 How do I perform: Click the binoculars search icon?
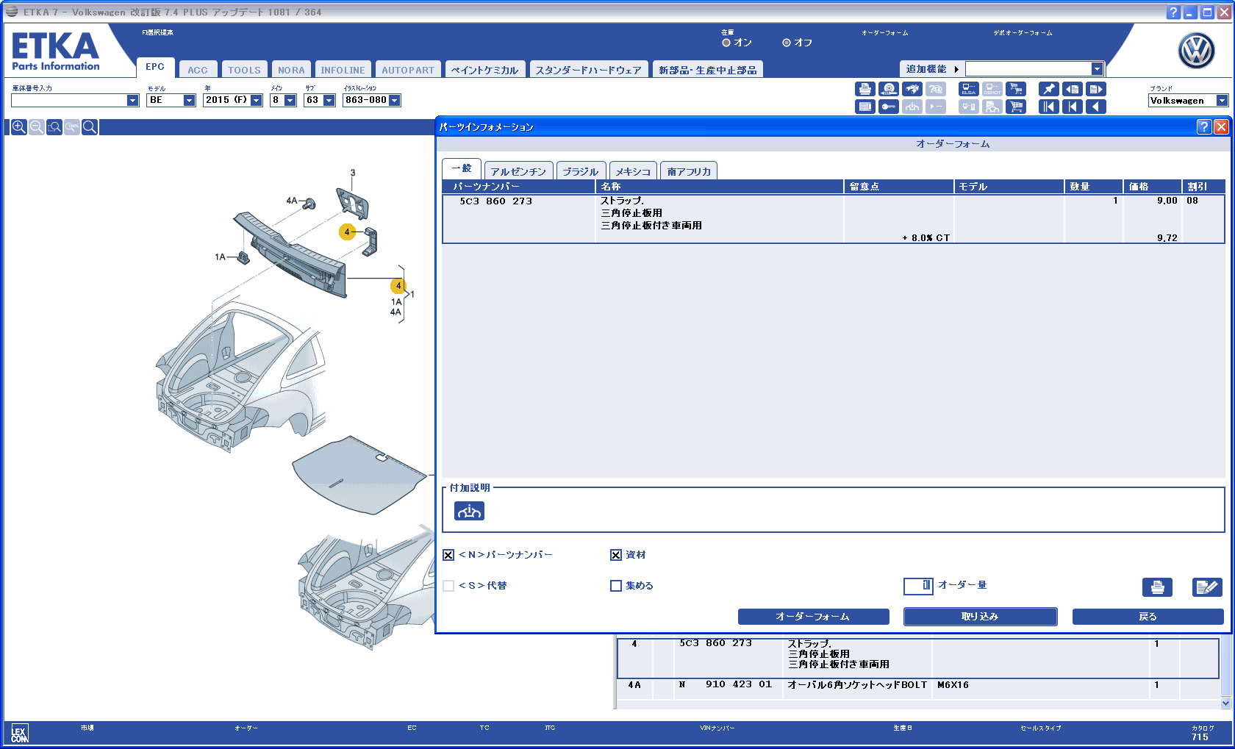click(912, 89)
